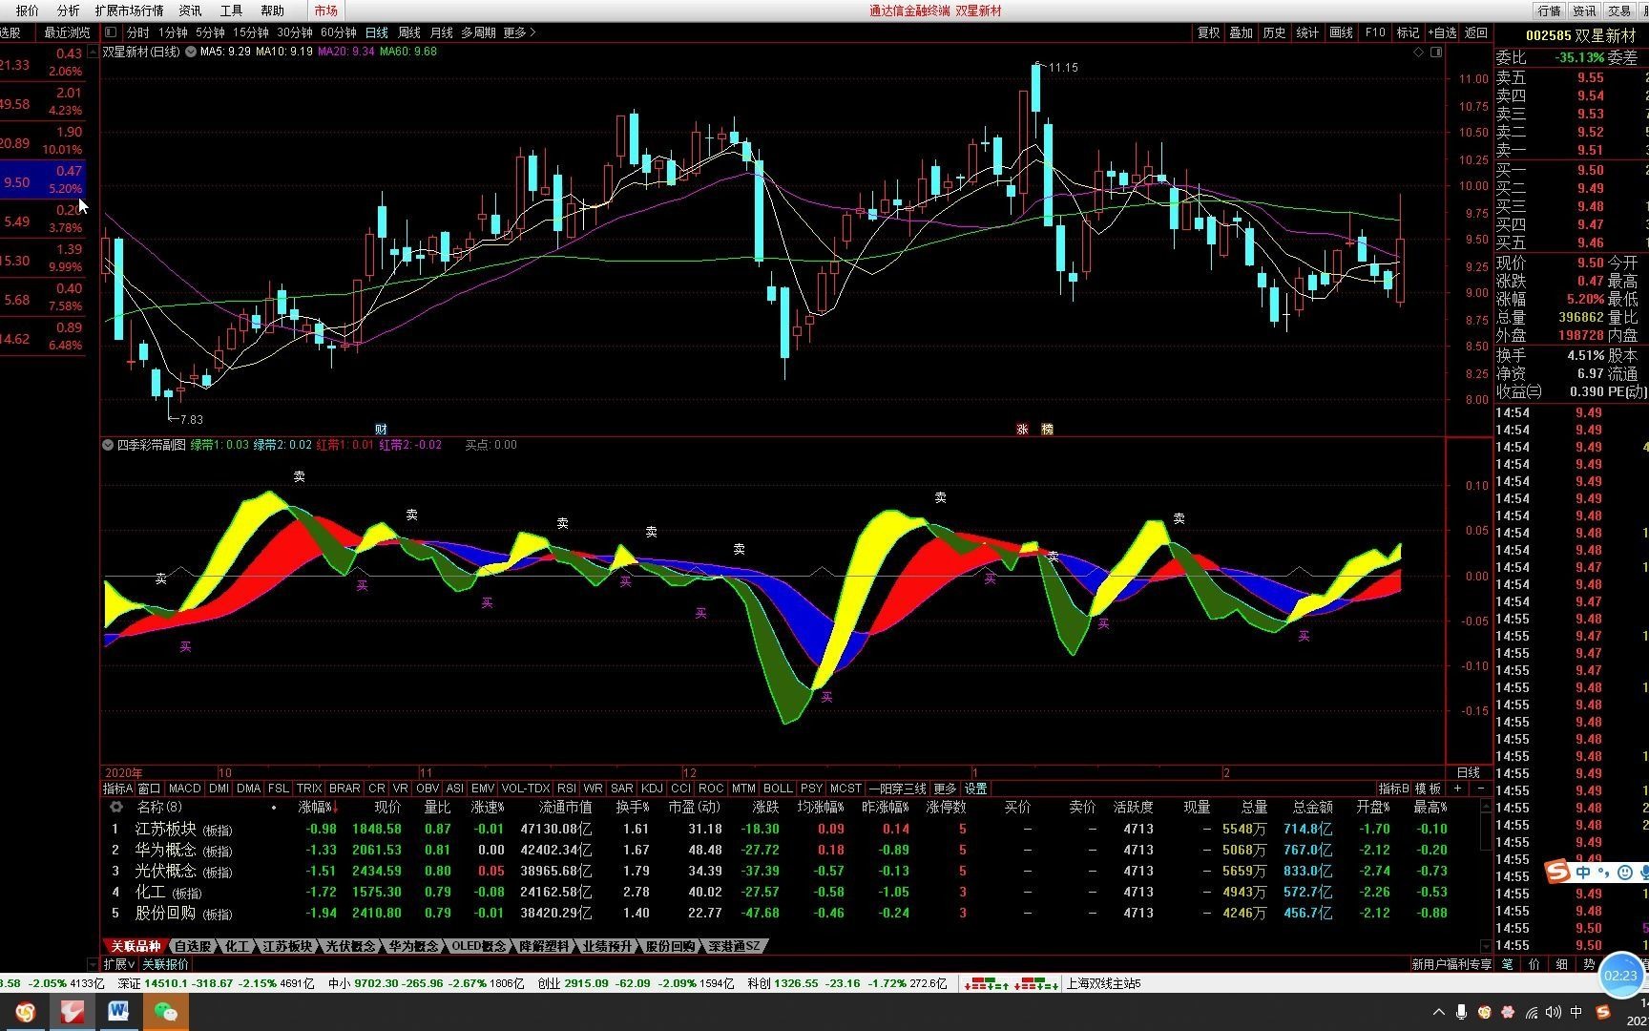This screenshot has width=1649, height=1031.
Task: Click the panel layout icon before 分时
Action: coord(111,32)
